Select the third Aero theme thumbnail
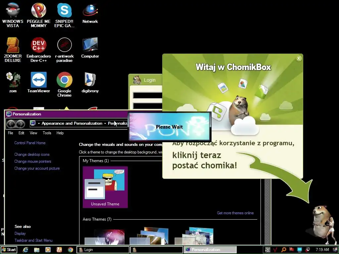The height and width of the screenshot is (254, 339). (195, 236)
